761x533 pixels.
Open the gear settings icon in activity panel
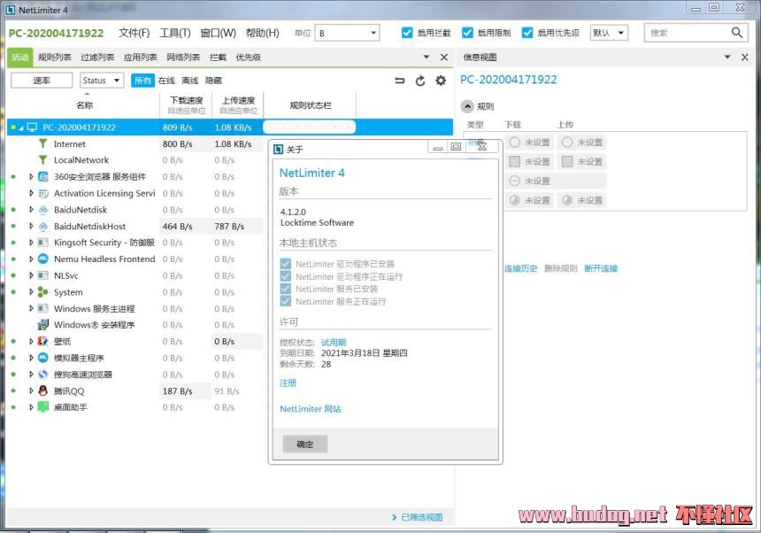click(441, 81)
